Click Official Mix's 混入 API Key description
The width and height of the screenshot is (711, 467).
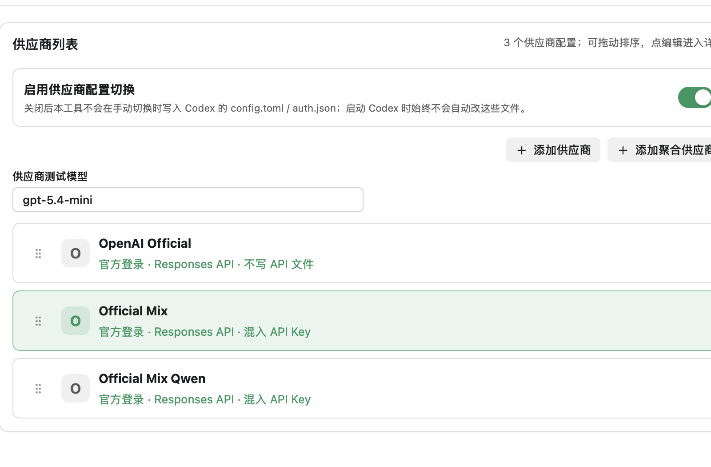277,332
